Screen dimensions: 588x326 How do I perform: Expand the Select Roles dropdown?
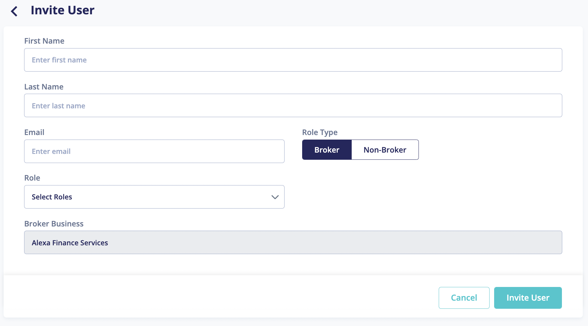[x=154, y=197]
